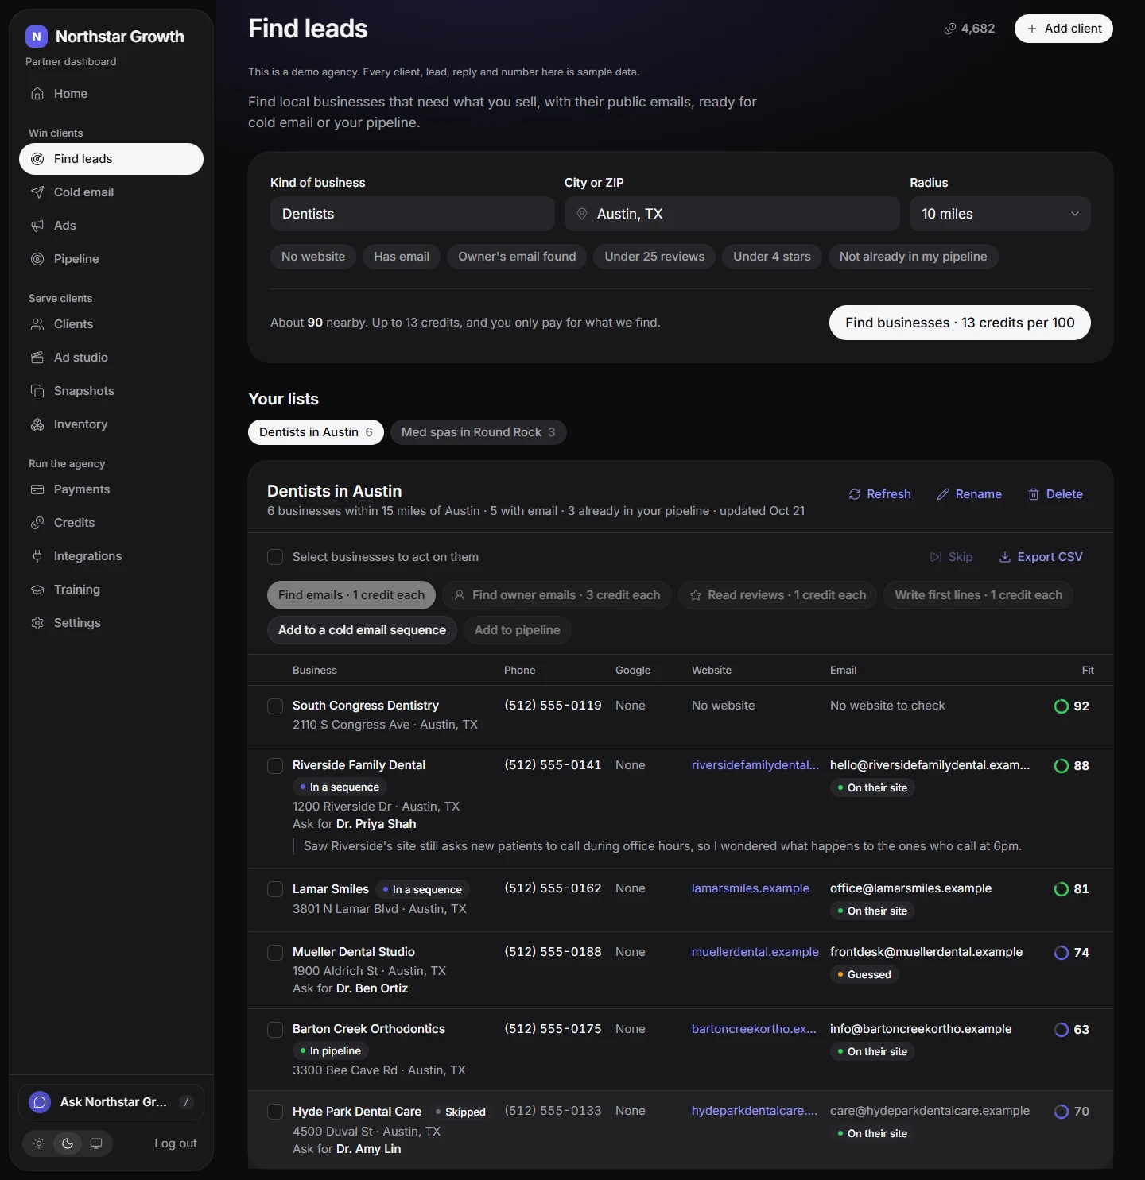Export the list as CSV
The image size is (1145, 1180).
[1041, 557]
